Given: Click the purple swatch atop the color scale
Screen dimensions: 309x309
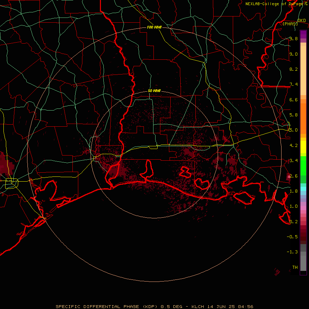Looking at the screenshot, I should click(303, 34).
